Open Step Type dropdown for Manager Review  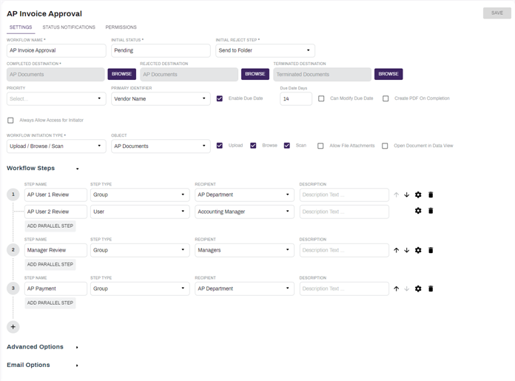140,250
